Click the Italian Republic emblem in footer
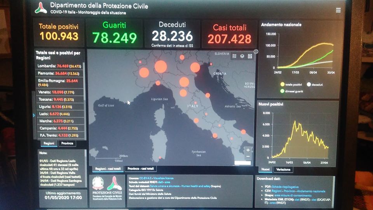Screen dimensions: 373x210 coord(98,183)
